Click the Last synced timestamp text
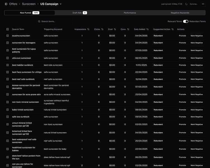 point(172,4)
